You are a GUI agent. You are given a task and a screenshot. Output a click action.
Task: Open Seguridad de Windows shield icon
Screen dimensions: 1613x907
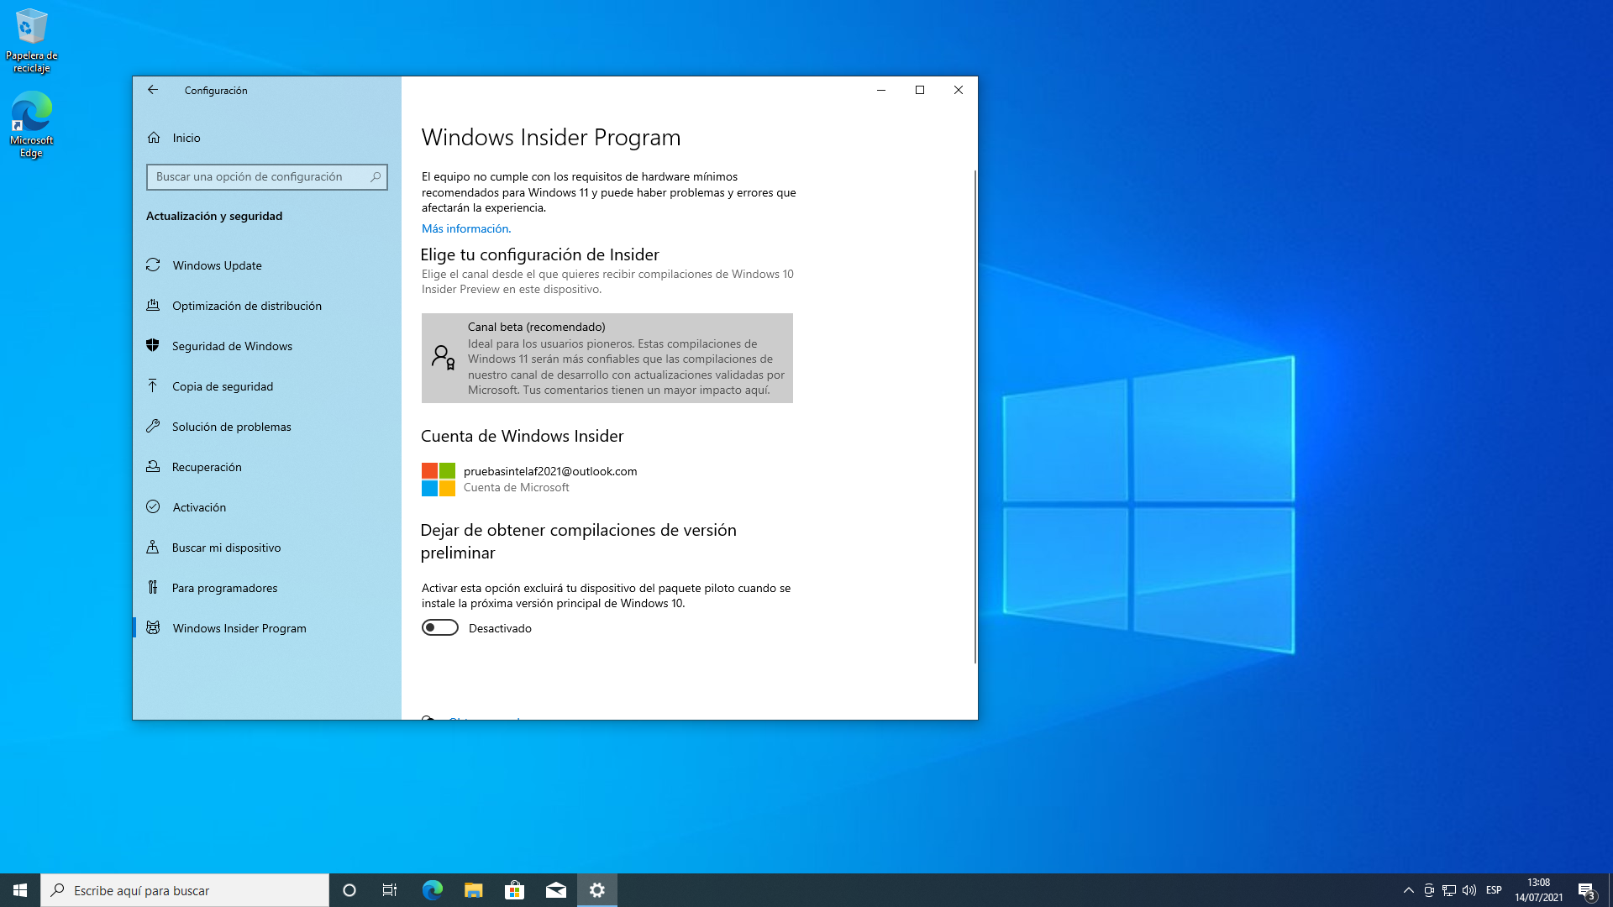pos(153,345)
